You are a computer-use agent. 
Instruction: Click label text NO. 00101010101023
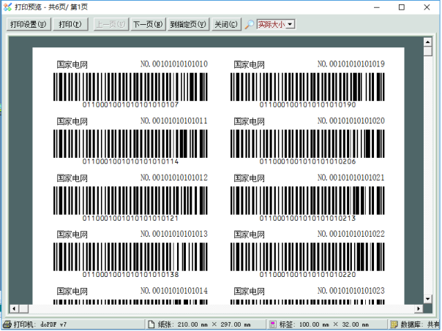(351, 291)
